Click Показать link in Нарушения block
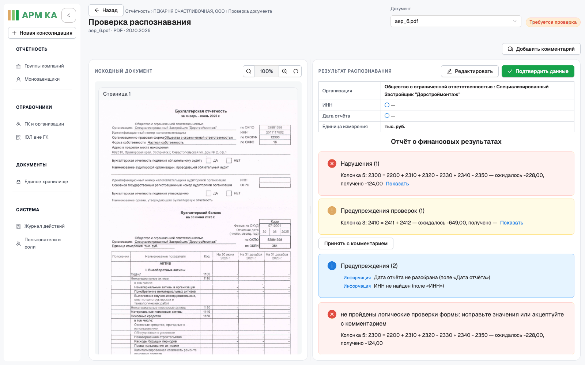Screen dimensions: 585x365 397,184
